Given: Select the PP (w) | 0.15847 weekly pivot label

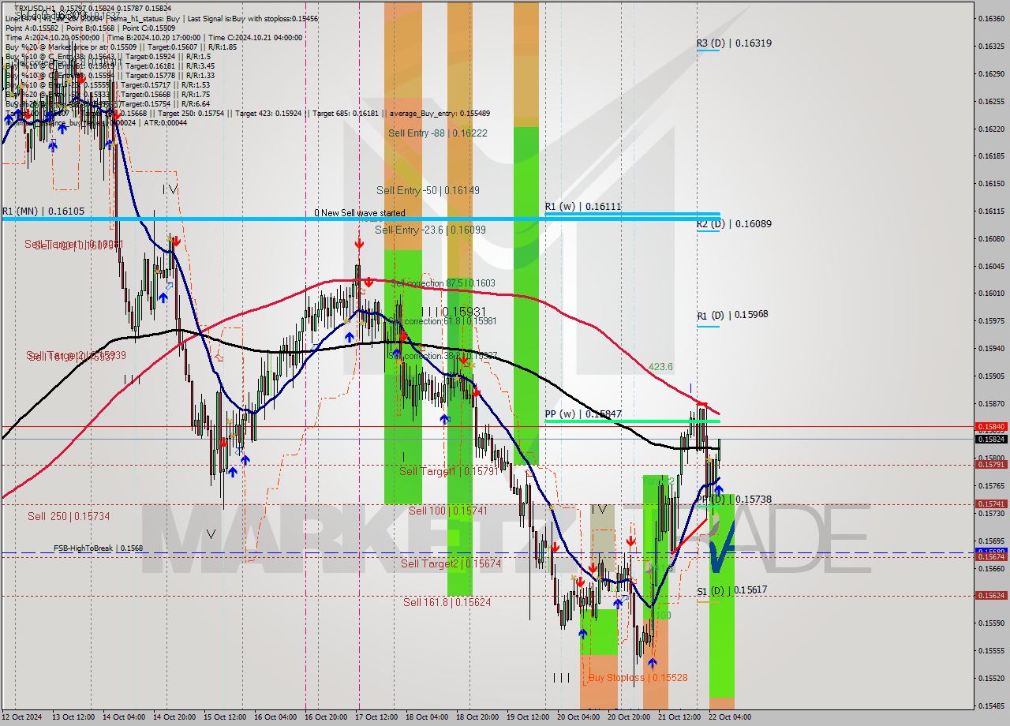Looking at the screenshot, I should click(x=583, y=414).
